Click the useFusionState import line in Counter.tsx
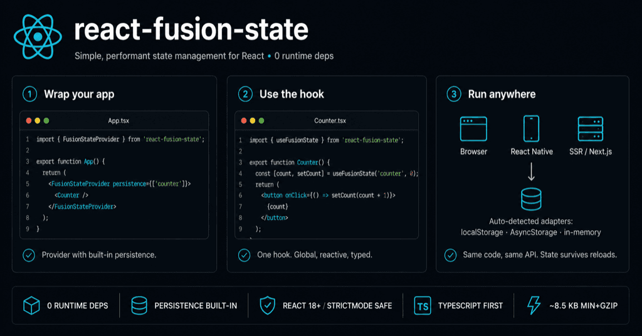This screenshot has width=642, height=336. [326, 140]
